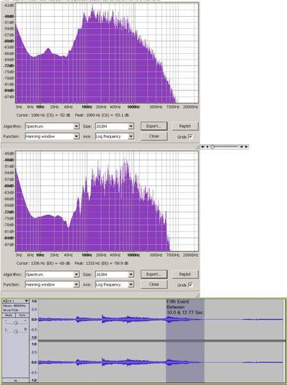Uncheck Grids in the upper spectrum window
Image resolution: width=287 pixels, height=385 pixels.
pos(190,137)
